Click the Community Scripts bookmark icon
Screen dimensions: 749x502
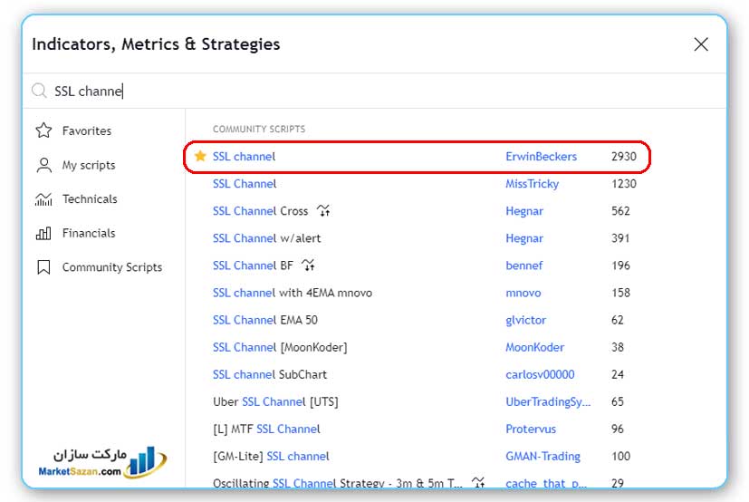pyautogui.click(x=43, y=267)
